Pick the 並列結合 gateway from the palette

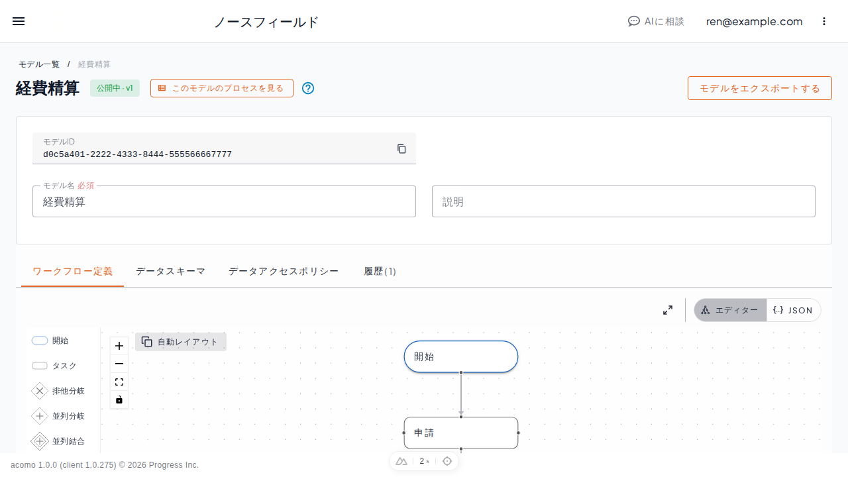(x=58, y=441)
